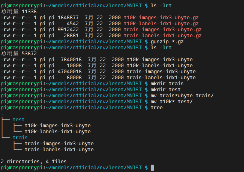Place cursor at the final prompt's cursor block
The height and width of the screenshot is (172, 244).
pyautogui.click(x=152, y=168)
